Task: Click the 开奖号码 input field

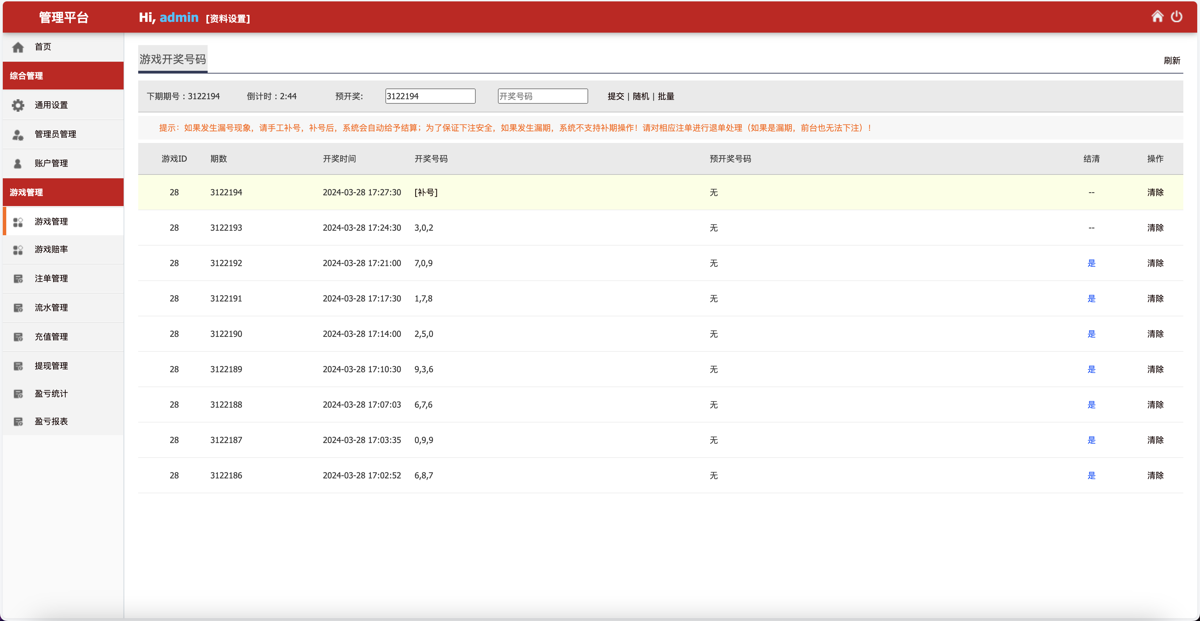Action: pos(542,96)
